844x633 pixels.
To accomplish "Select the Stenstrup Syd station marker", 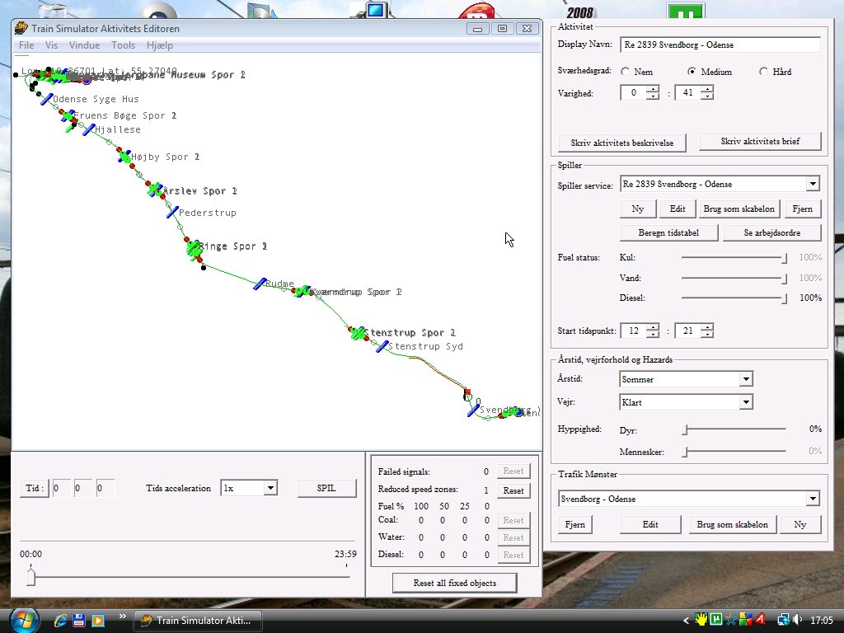I will pyautogui.click(x=382, y=346).
